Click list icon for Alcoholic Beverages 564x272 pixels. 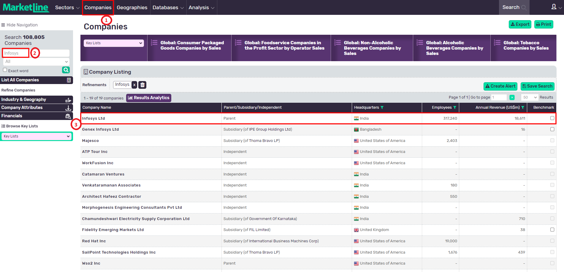click(420, 42)
